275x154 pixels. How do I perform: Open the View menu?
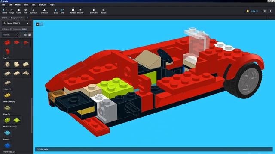coord(26,5)
